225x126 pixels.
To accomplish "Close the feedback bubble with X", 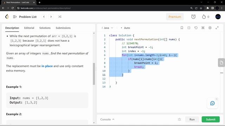I will (x=217, y=99).
